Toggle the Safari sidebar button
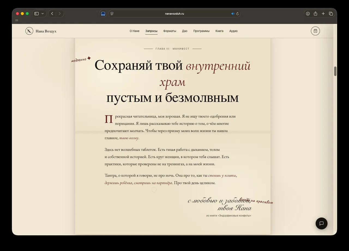349x251 pixels. point(37,14)
